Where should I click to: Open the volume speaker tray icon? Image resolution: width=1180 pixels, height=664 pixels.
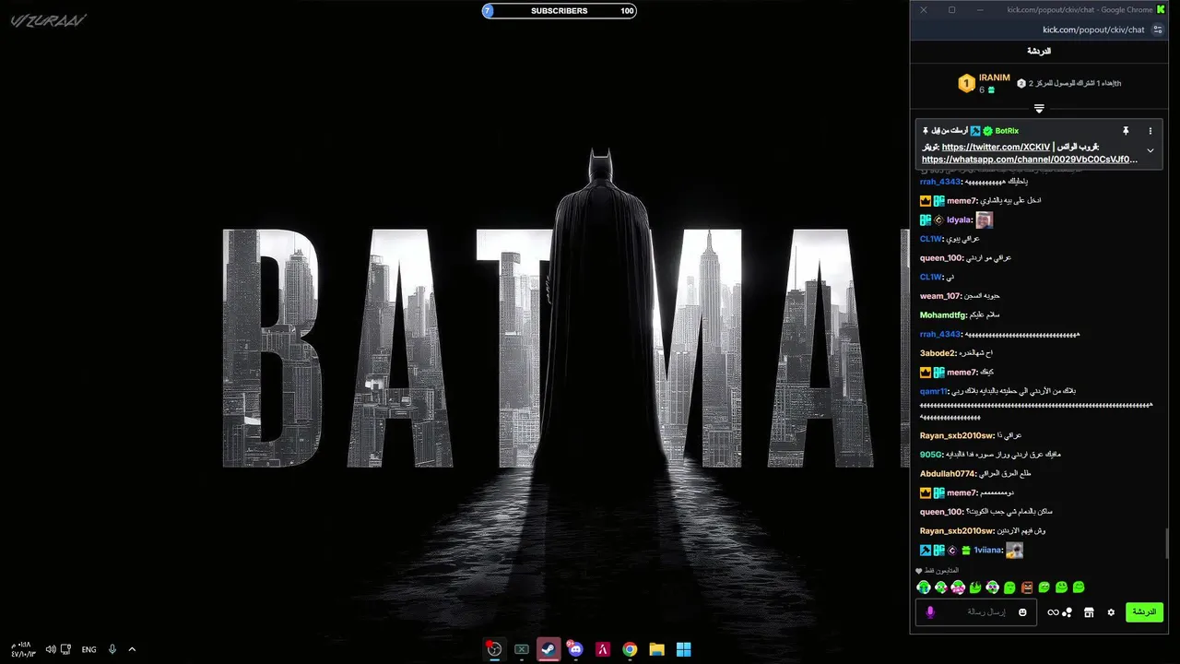coord(50,649)
